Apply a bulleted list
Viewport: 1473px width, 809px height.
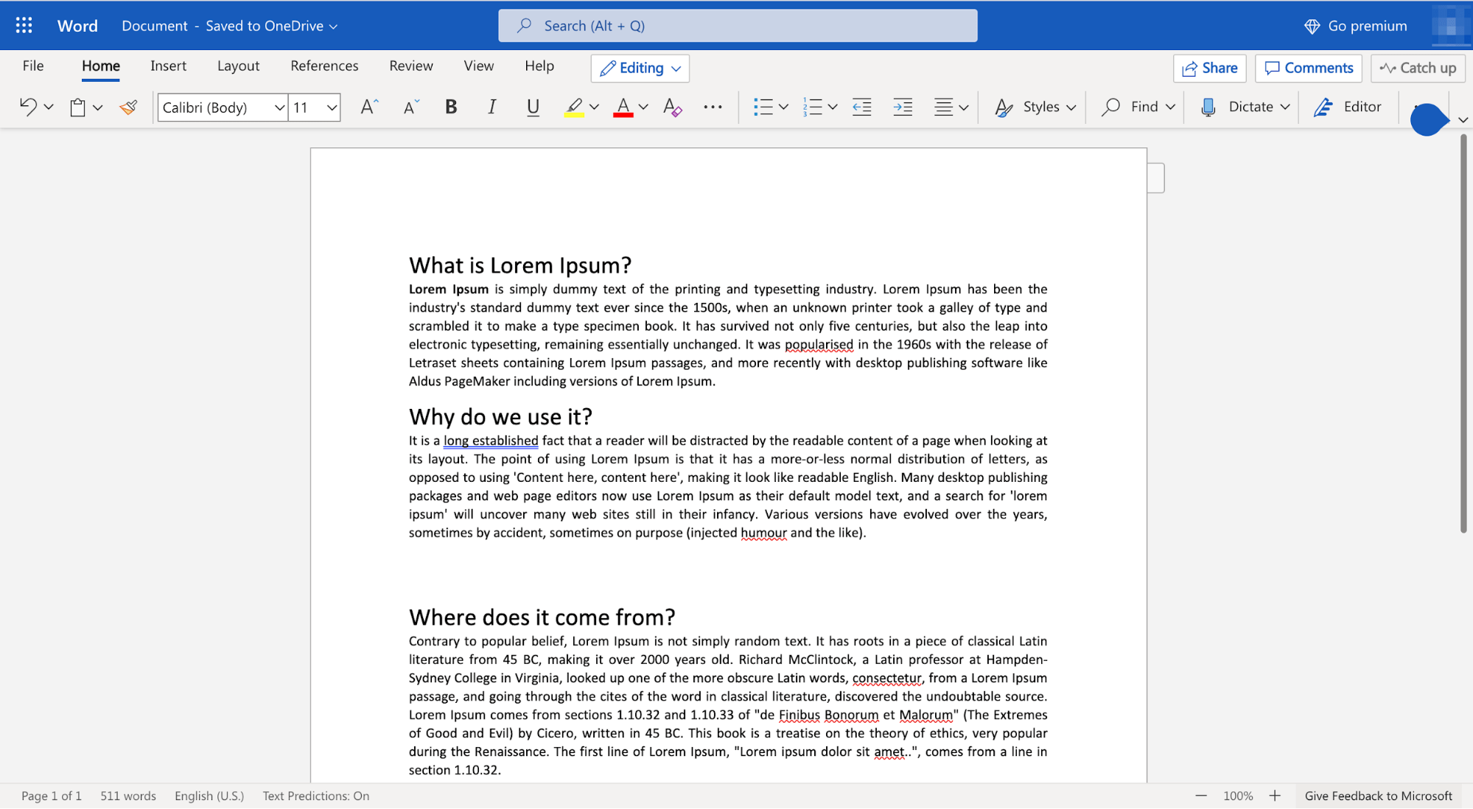(x=765, y=107)
